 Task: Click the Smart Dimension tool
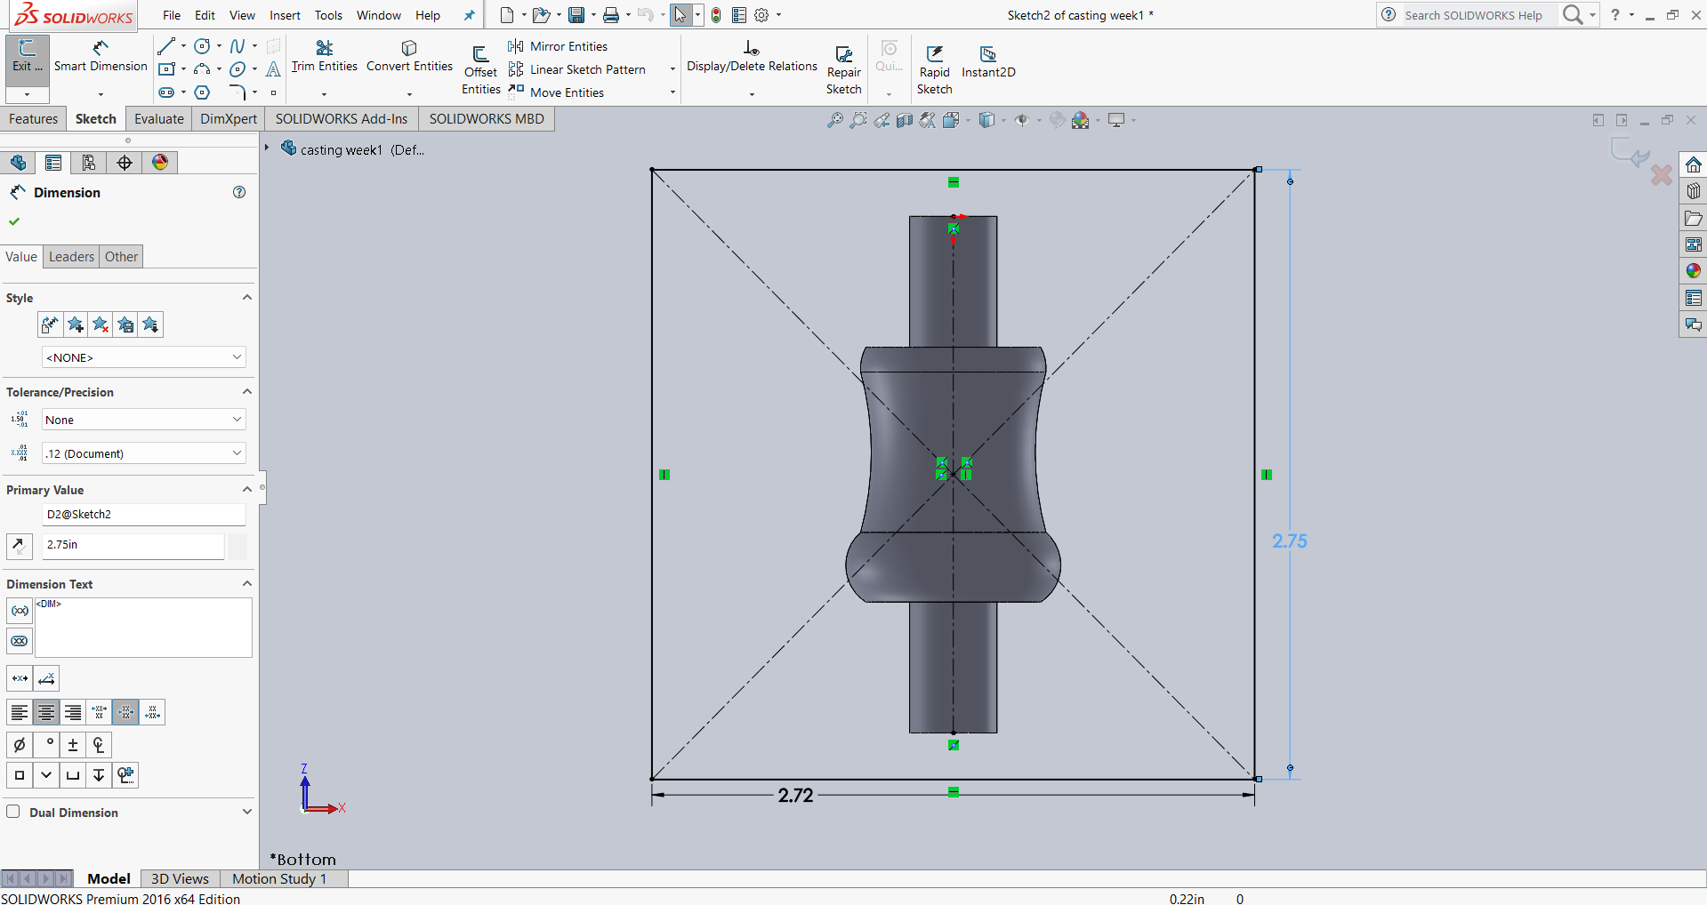[x=101, y=56]
